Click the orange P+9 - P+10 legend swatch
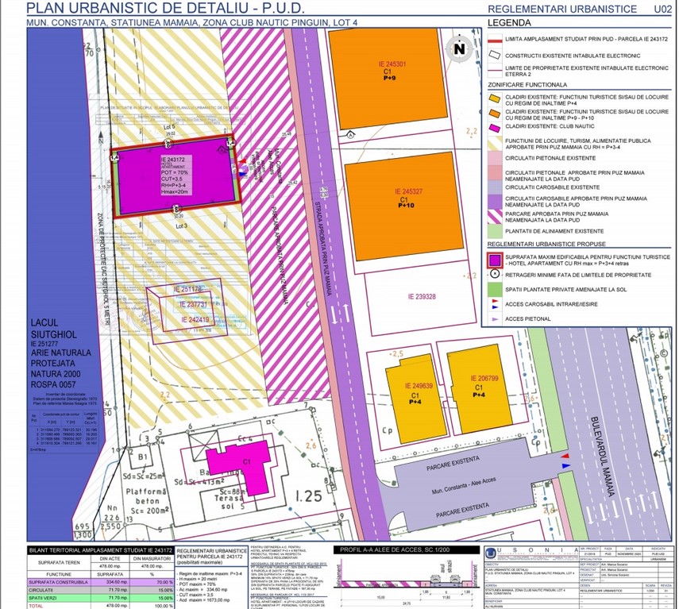The width and height of the screenshot is (679, 609). (495, 114)
